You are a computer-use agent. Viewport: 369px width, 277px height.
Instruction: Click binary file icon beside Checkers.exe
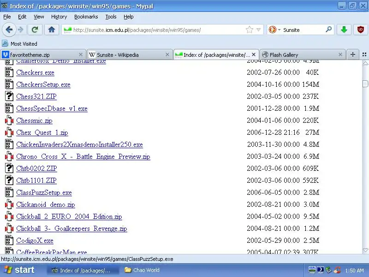[x=9, y=72]
